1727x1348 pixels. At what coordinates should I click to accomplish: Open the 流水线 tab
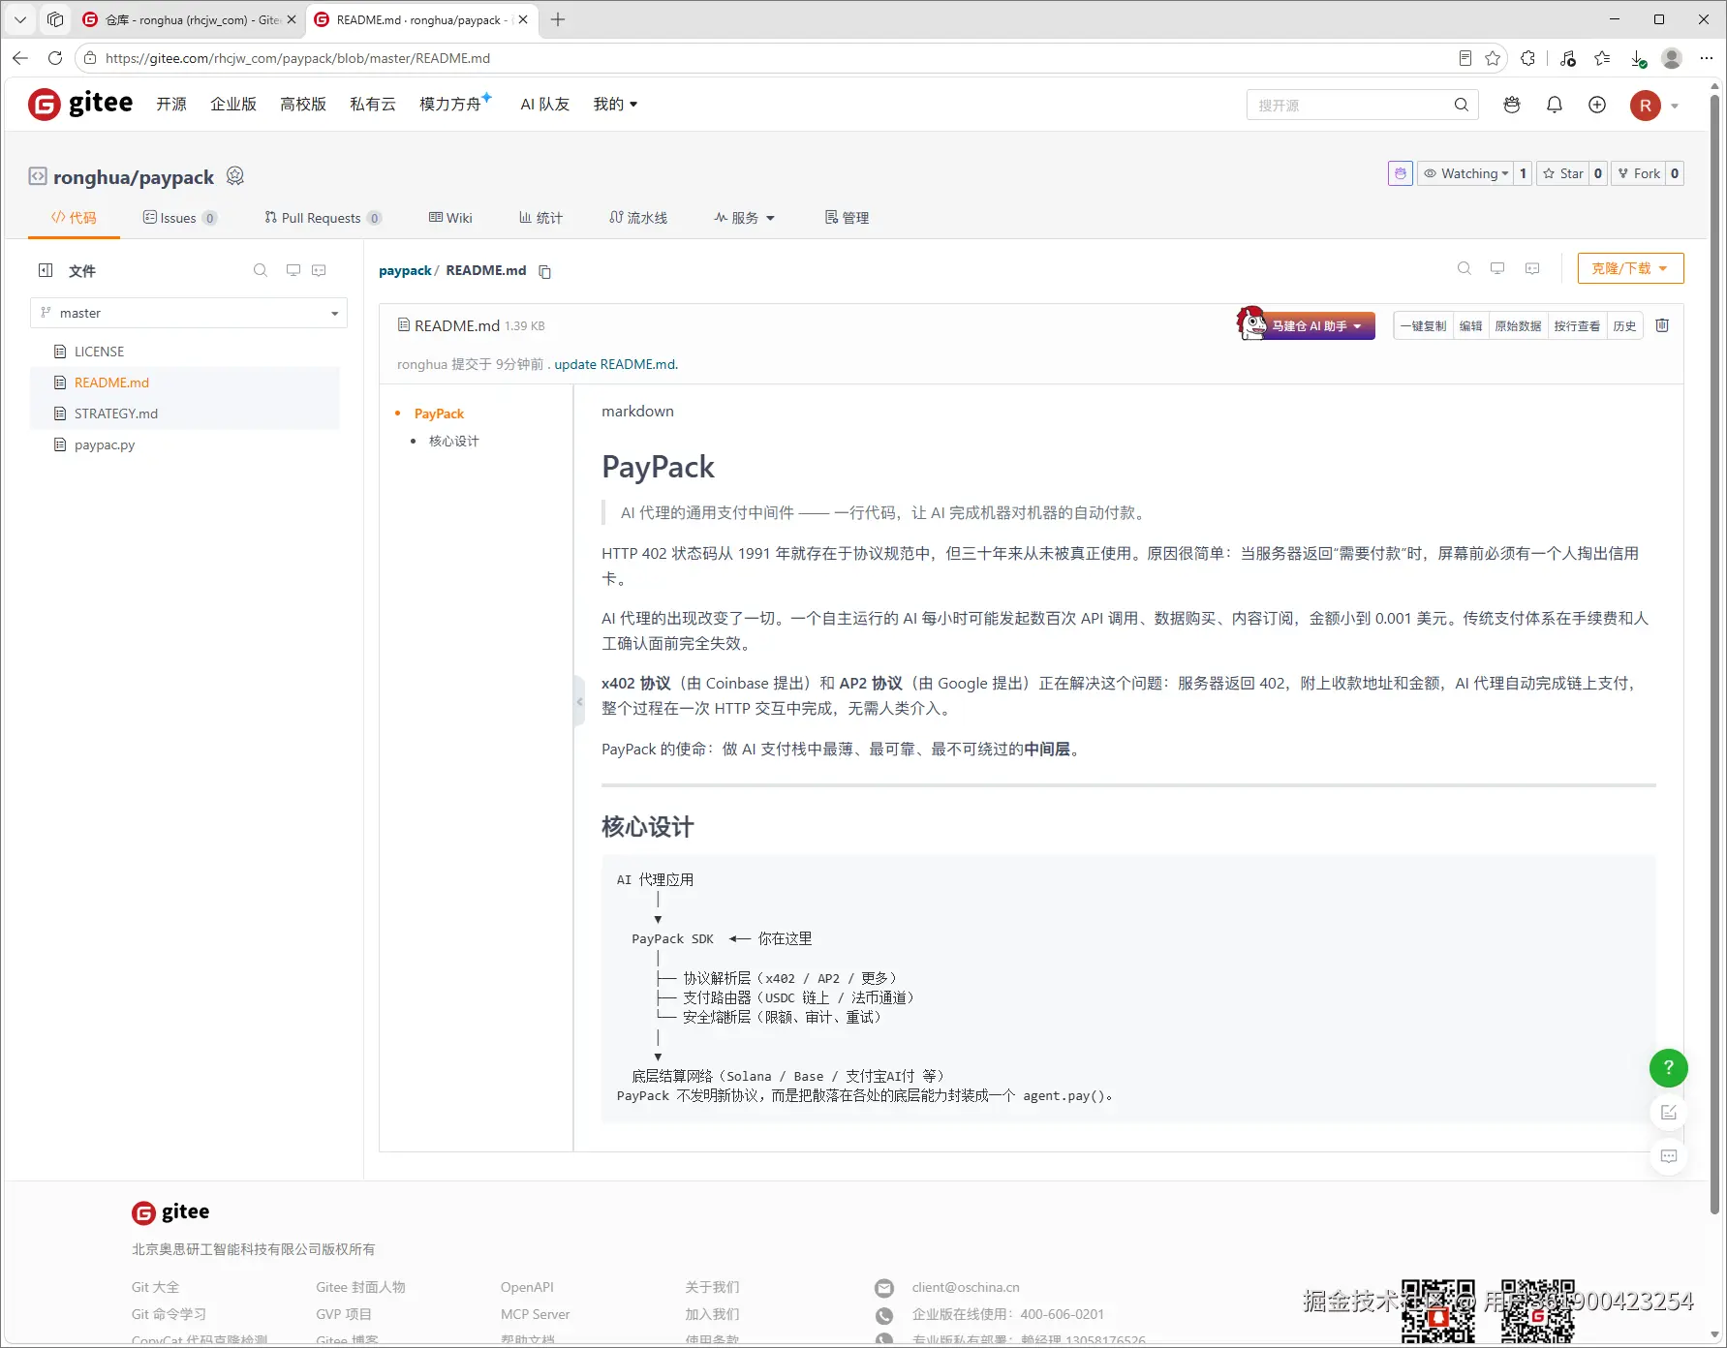pos(638,218)
